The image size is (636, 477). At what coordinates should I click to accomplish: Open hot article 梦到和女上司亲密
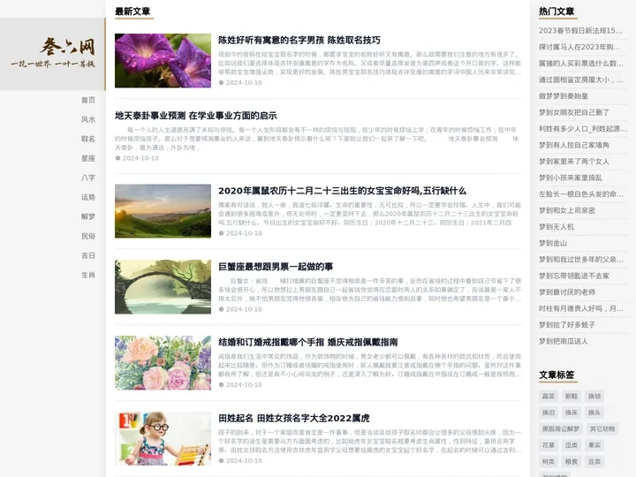click(566, 210)
